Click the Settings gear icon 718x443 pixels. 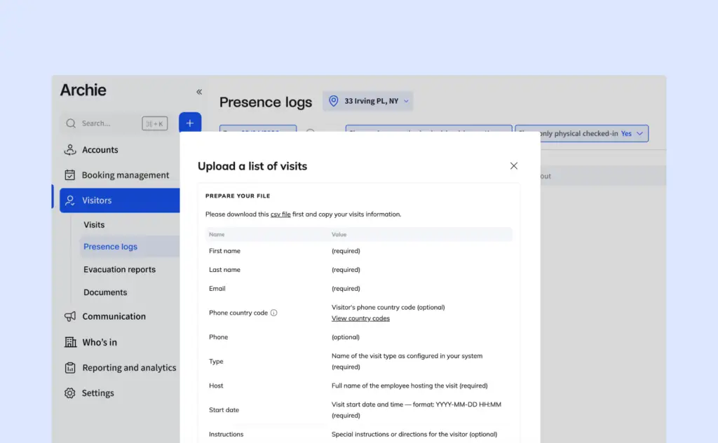69,393
